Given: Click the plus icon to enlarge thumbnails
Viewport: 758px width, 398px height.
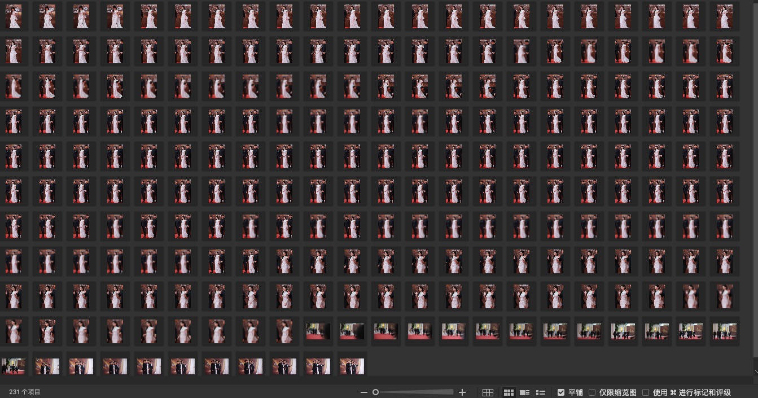Looking at the screenshot, I should pos(462,392).
